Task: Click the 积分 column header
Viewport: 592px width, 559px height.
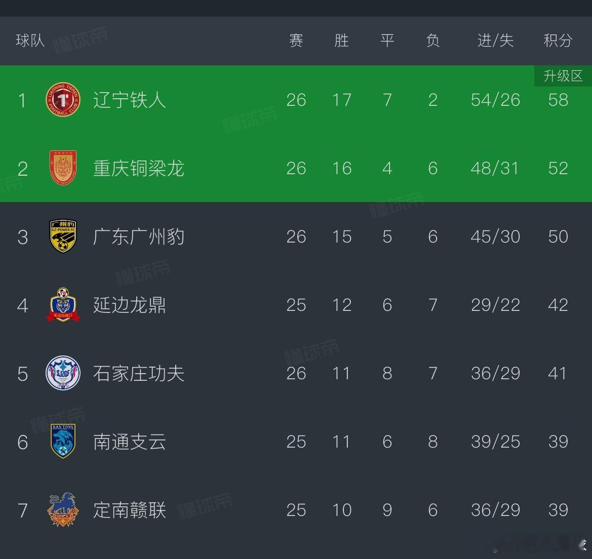Action: pyautogui.click(x=558, y=41)
